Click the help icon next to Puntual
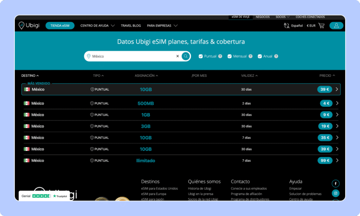The height and width of the screenshot is (216, 360). coord(220,56)
